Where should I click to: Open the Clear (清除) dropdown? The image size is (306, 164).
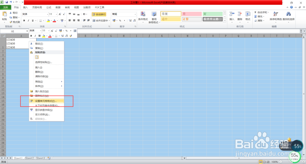(x=259, y=21)
